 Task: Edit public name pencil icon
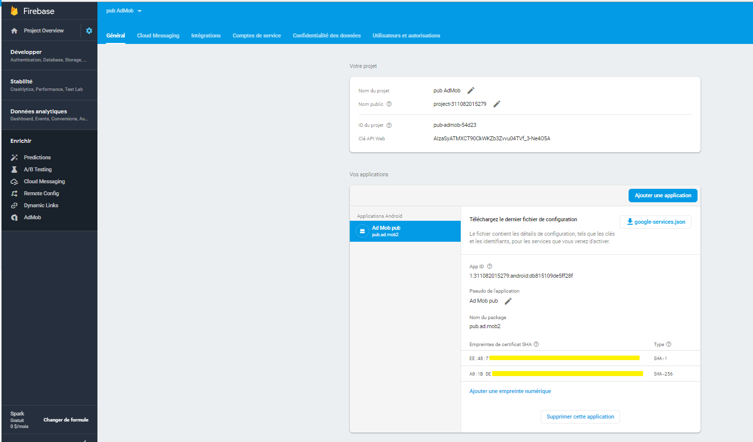[497, 104]
